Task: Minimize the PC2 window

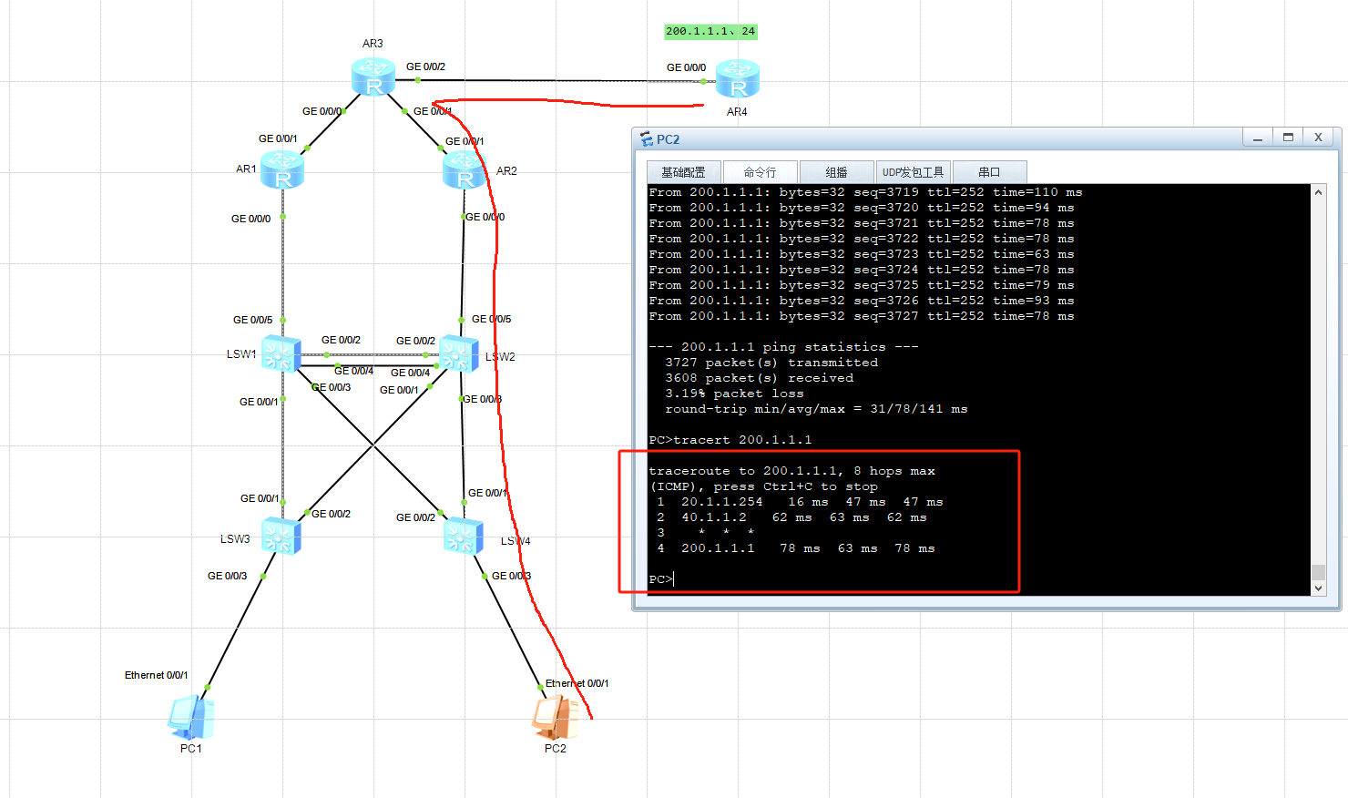Action: click(x=1258, y=138)
